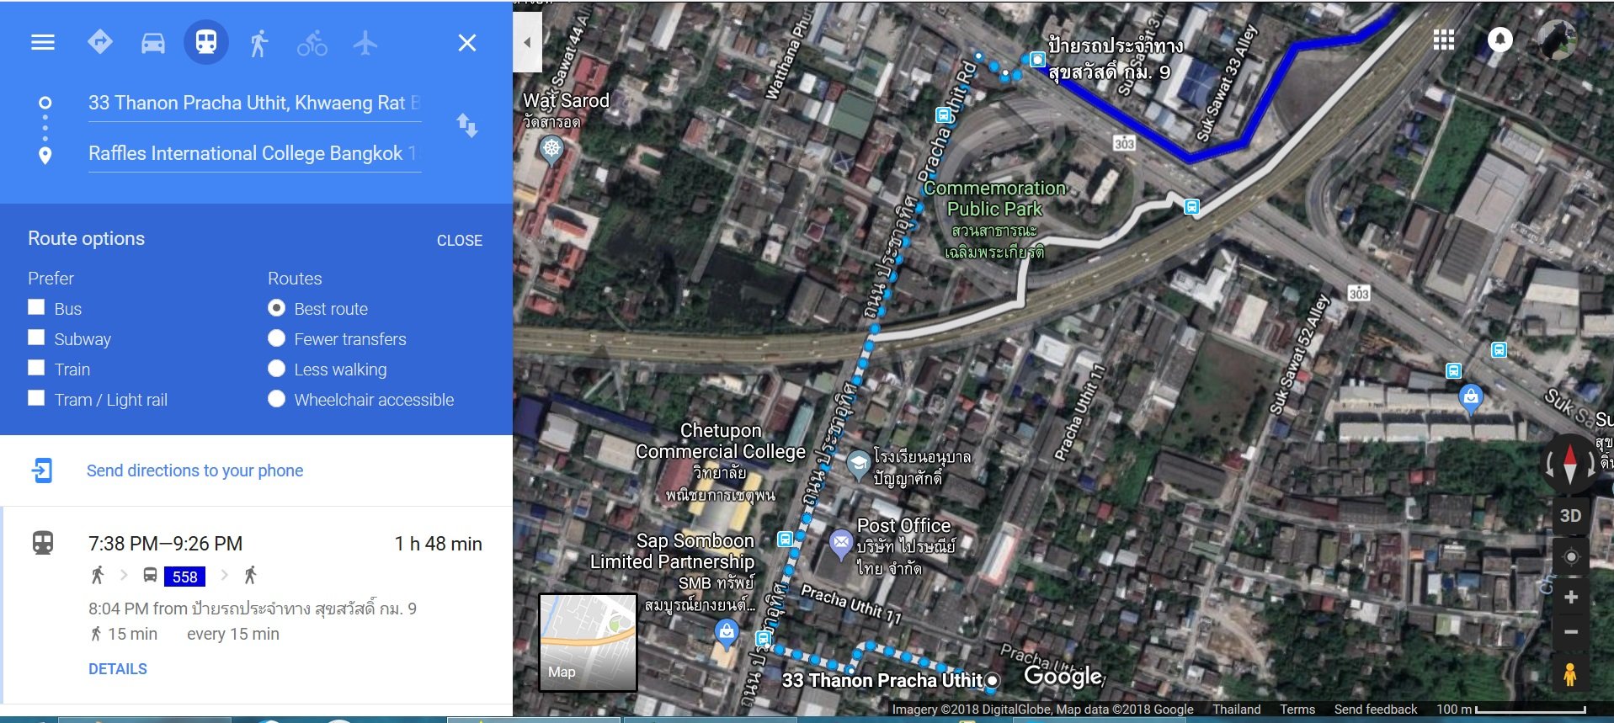Open the Terms link
Viewport: 1614px width, 723px height.
point(1297,710)
